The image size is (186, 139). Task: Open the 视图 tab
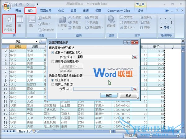click(98, 11)
